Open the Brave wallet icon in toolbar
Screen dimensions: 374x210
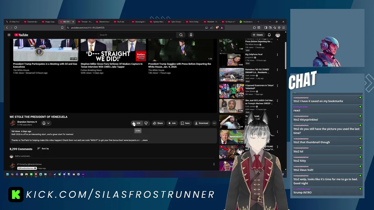point(270,28)
